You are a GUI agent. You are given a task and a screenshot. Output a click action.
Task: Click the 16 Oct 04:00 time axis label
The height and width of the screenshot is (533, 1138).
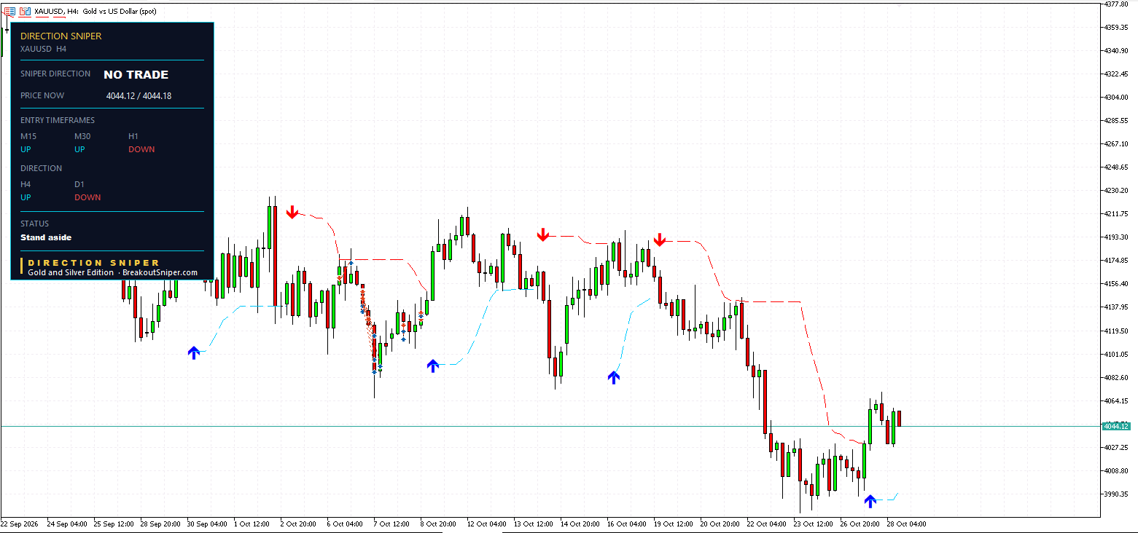(x=625, y=524)
